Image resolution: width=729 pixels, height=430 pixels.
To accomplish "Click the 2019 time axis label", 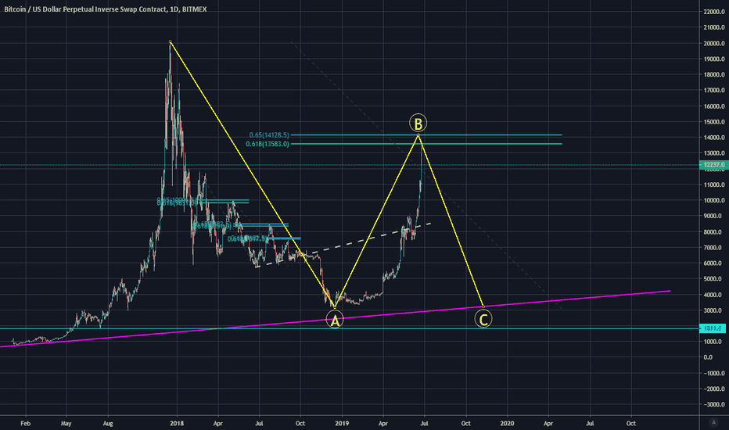I will coord(342,424).
